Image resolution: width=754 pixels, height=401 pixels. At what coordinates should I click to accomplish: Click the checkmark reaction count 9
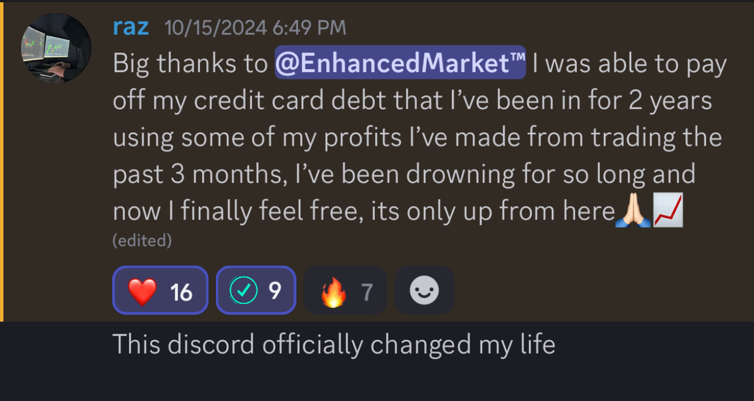(x=275, y=291)
